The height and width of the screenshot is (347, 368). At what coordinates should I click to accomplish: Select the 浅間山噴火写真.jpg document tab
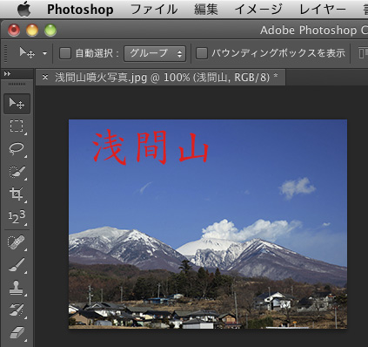point(160,78)
